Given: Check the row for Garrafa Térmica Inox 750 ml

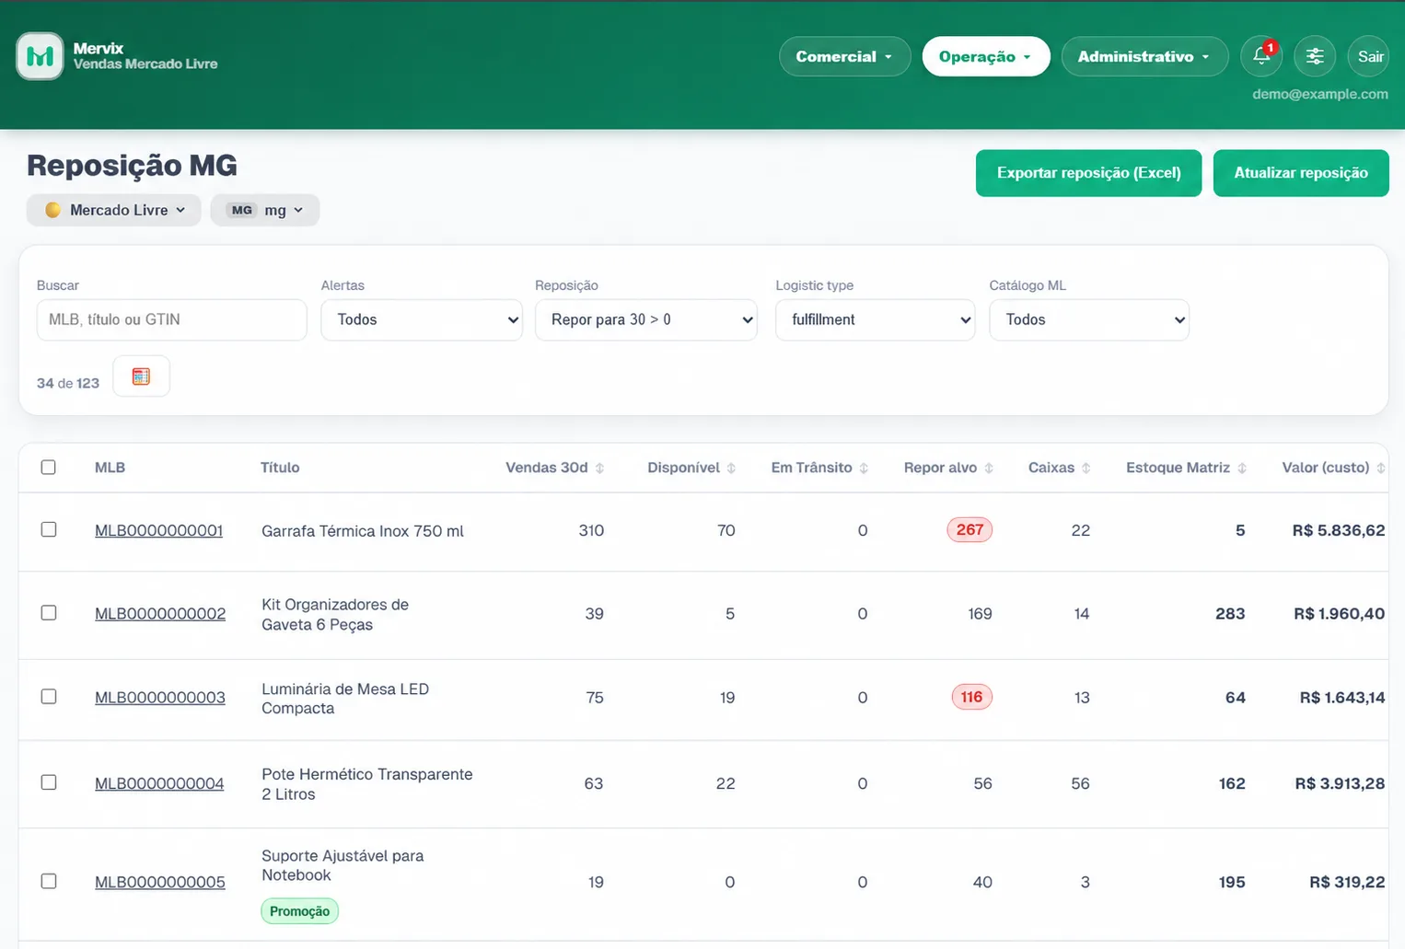Looking at the screenshot, I should [49, 529].
